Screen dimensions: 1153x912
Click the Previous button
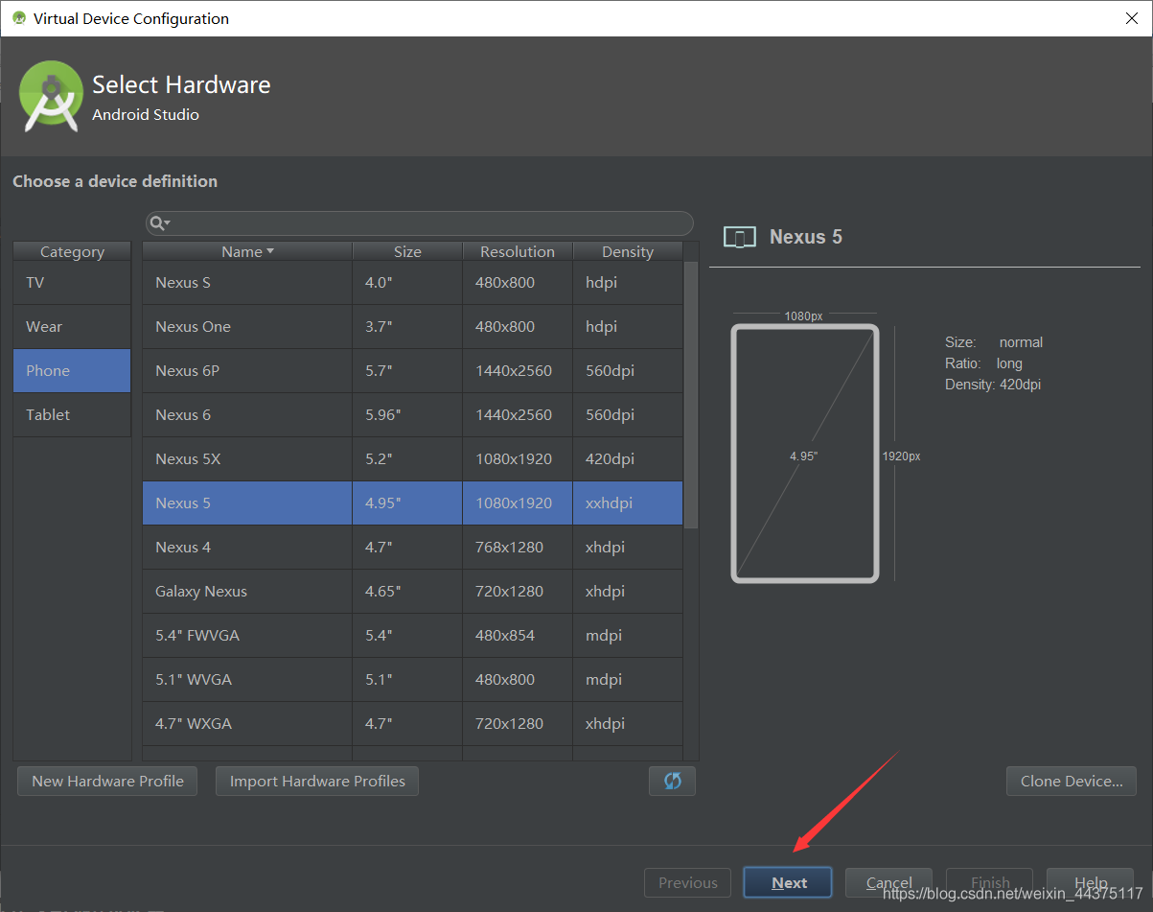[x=687, y=882]
